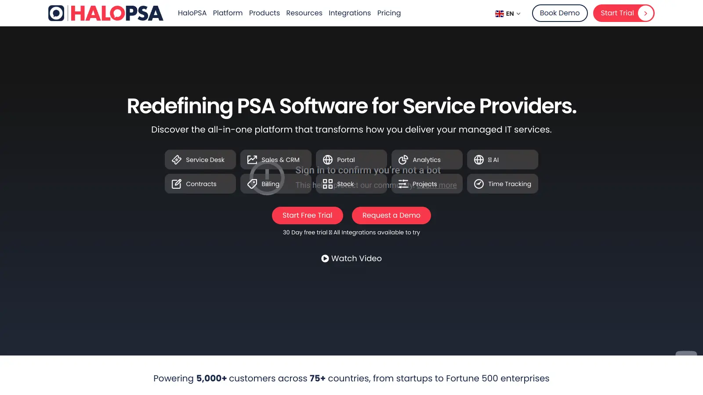Screen dimensions: 703x395
Task: Go to the Pricing page
Action: (389, 13)
